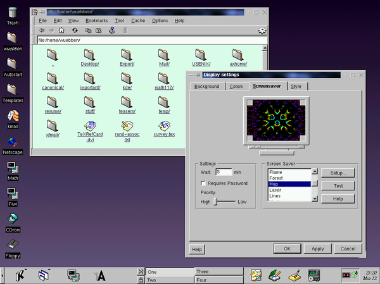Click the kmail desktop icon

tap(13, 116)
